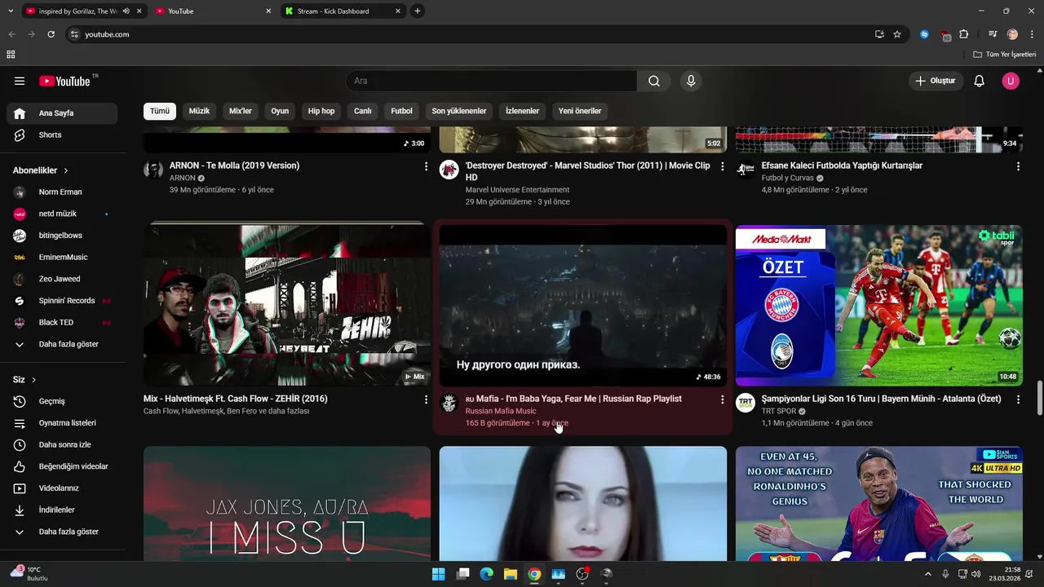The image size is (1044, 587).
Task: Open Şampiyonlar Ligi Bayern Atalanta video title
Action: coord(881,399)
